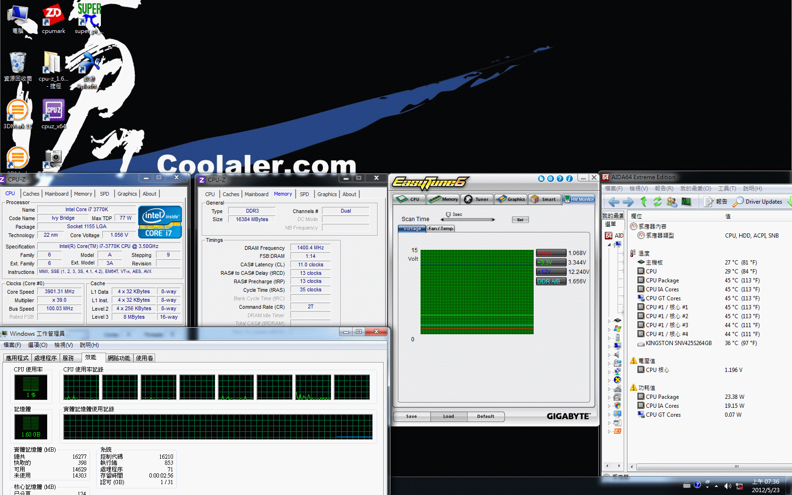Click AIDA64 tree DirectX icon
Screen dimensions: 792x495
click(618, 380)
